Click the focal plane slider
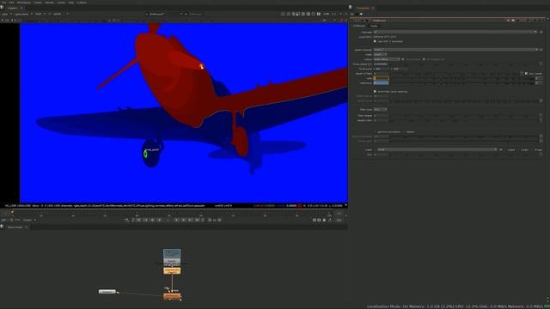This screenshot has height=309, width=550. (464, 64)
